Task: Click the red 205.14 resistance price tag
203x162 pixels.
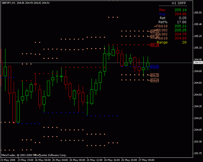Action: tap(155, 45)
